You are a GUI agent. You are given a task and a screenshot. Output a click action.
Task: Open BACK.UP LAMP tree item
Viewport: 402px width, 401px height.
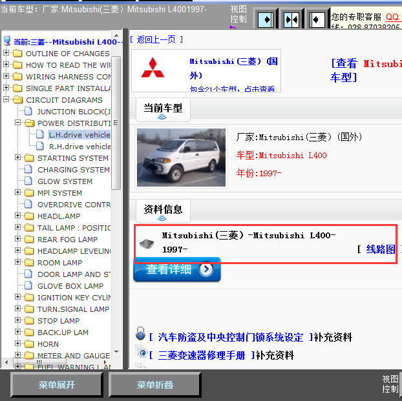[x=63, y=333]
